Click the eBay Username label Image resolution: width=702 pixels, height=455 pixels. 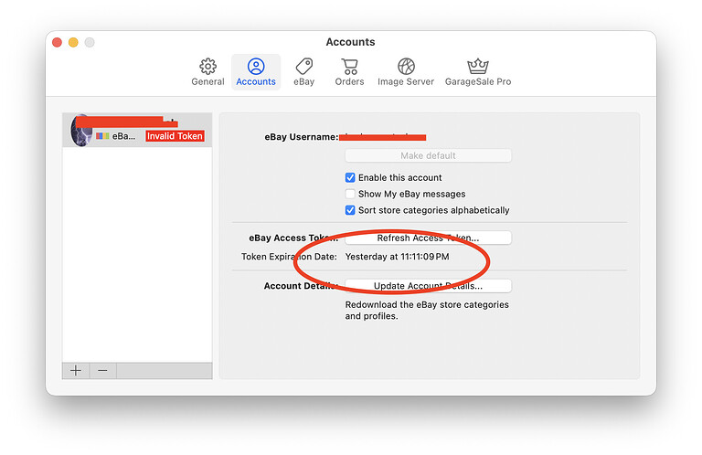tap(302, 137)
